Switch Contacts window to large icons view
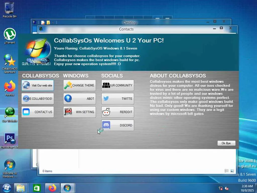 232,171
